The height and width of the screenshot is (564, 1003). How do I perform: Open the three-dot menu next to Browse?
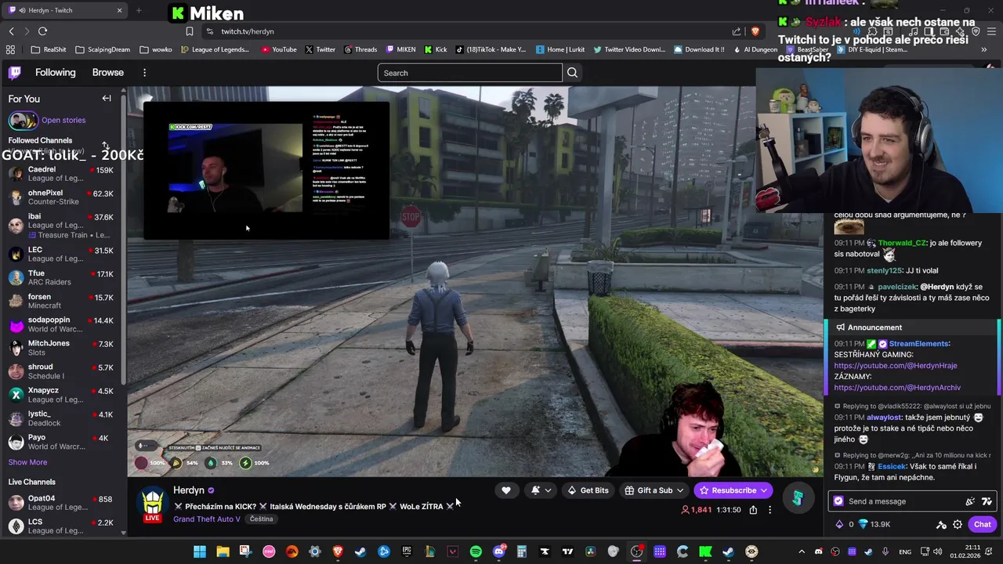pos(144,73)
